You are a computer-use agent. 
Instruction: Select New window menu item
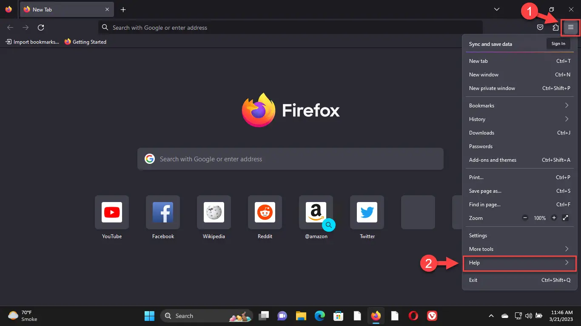tap(520, 75)
